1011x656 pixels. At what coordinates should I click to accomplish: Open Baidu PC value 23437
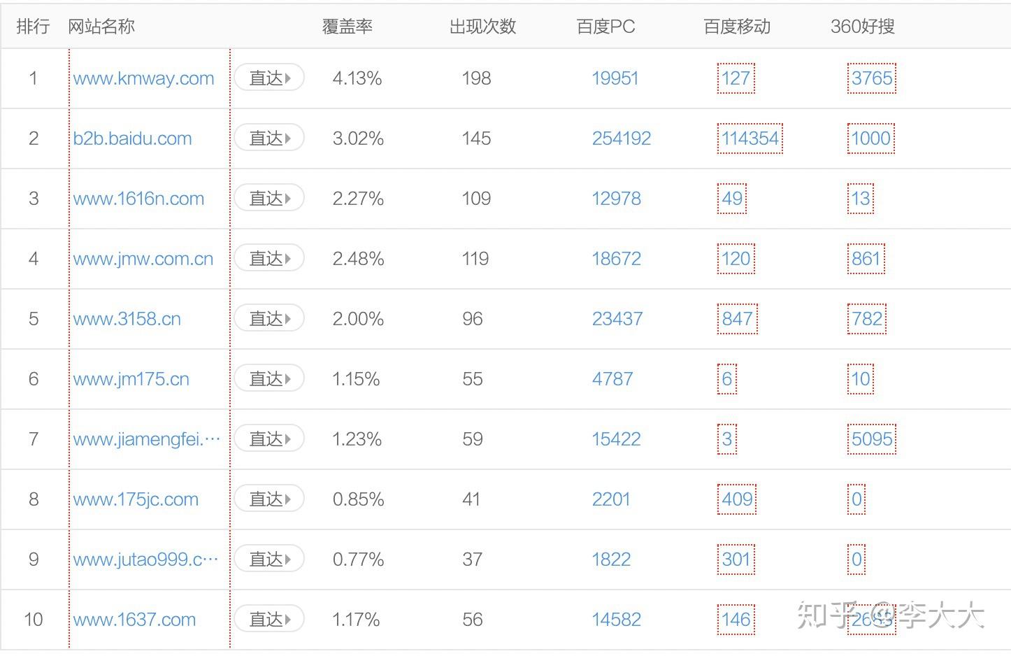click(x=617, y=319)
